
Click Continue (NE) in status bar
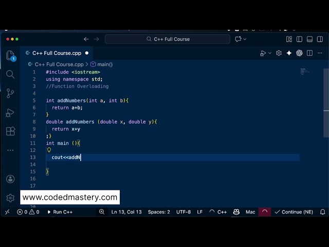[294, 212]
